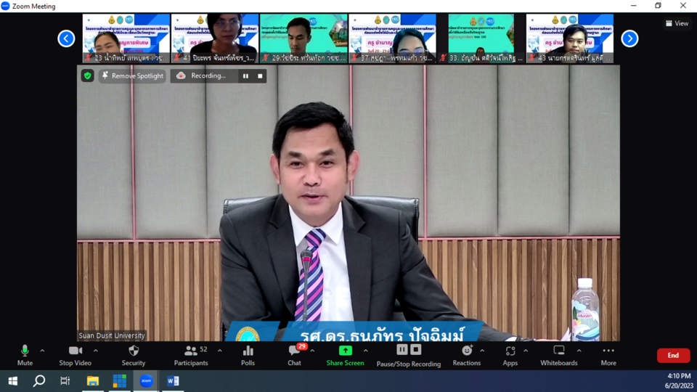697x392 pixels.
Task: Open the Apps panel
Action: (510, 354)
